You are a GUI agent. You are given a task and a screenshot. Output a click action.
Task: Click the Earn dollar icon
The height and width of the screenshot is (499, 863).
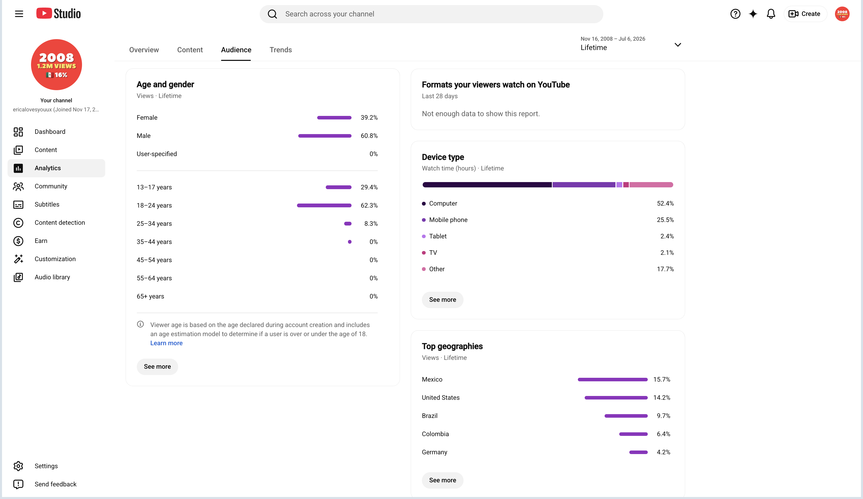tap(18, 241)
